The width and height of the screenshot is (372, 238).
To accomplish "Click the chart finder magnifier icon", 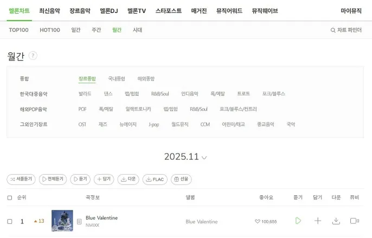I will (333, 30).
